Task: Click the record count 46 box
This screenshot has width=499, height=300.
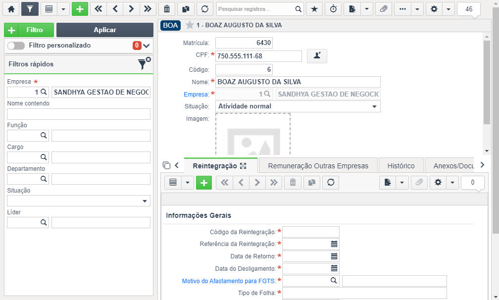Action: coord(469,9)
